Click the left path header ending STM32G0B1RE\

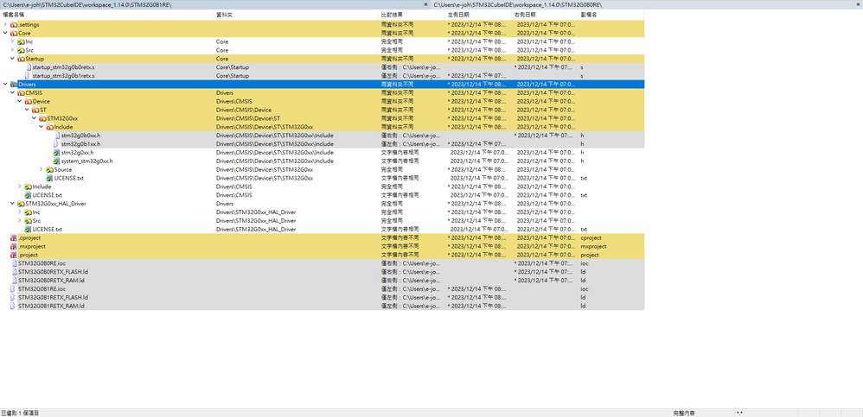pyautogui.click(x=214, y=4)
